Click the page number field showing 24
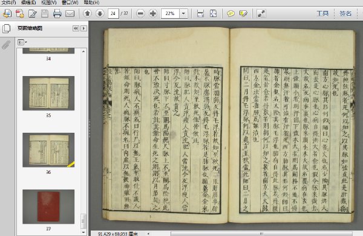 click(x=113, y=13)
